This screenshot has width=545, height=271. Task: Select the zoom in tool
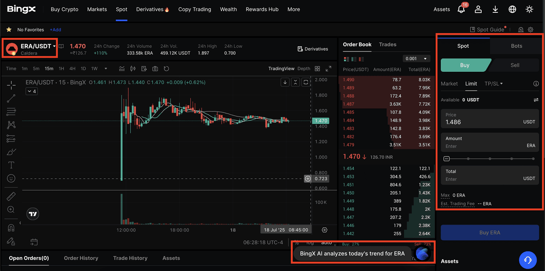(11, 210)
